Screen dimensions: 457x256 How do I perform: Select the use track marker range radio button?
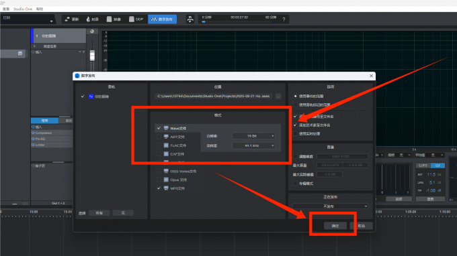295,105
